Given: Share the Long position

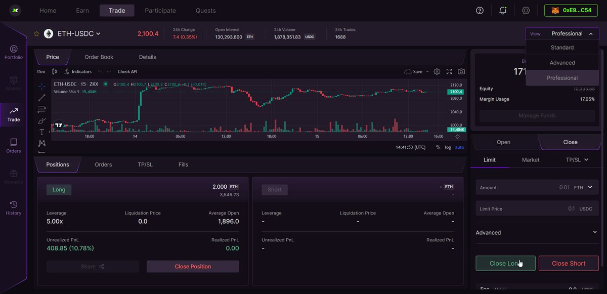Looking at the screenshot, I should pos(93,267).
